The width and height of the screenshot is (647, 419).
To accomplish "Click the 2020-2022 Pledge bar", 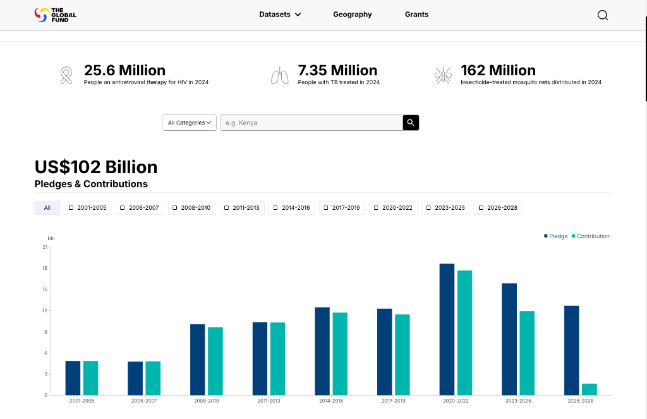I will (x=447, y=329).
